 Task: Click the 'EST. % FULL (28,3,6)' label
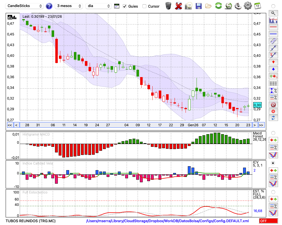coord(259,194)
